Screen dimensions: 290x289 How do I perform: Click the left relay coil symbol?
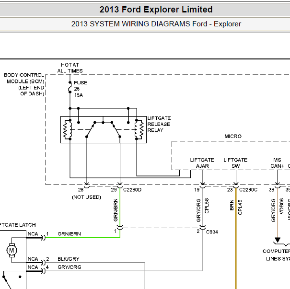68,129
